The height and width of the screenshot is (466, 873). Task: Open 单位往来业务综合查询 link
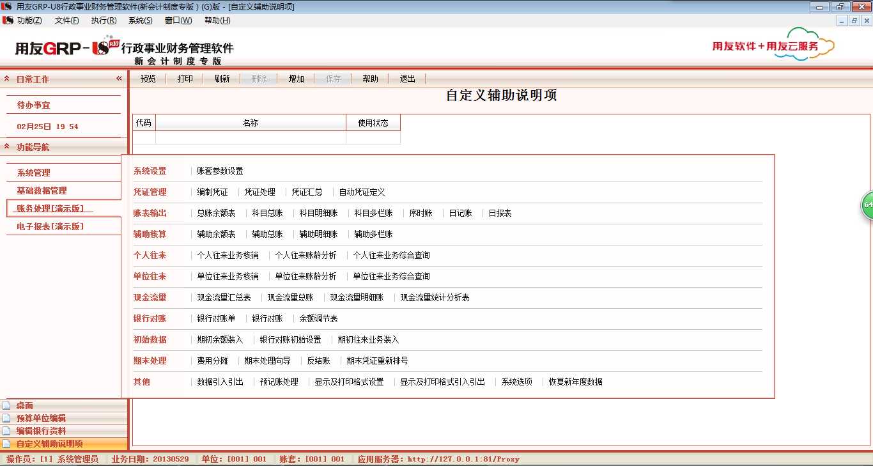(x=391, y=277)
